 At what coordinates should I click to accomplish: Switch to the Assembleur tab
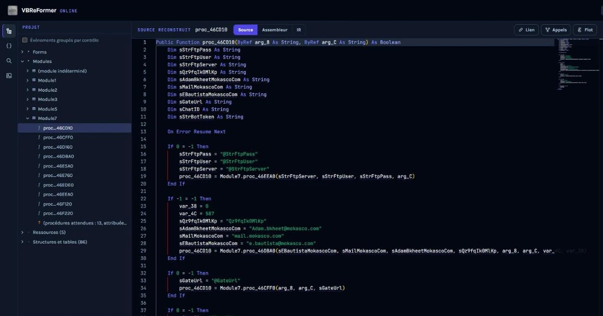(275, 30)
